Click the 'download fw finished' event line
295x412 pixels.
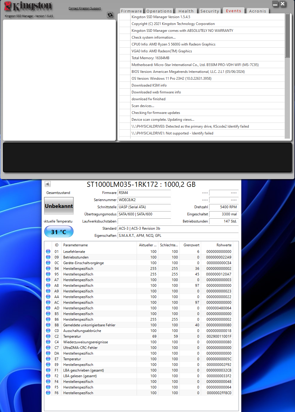tap(202, 99)
